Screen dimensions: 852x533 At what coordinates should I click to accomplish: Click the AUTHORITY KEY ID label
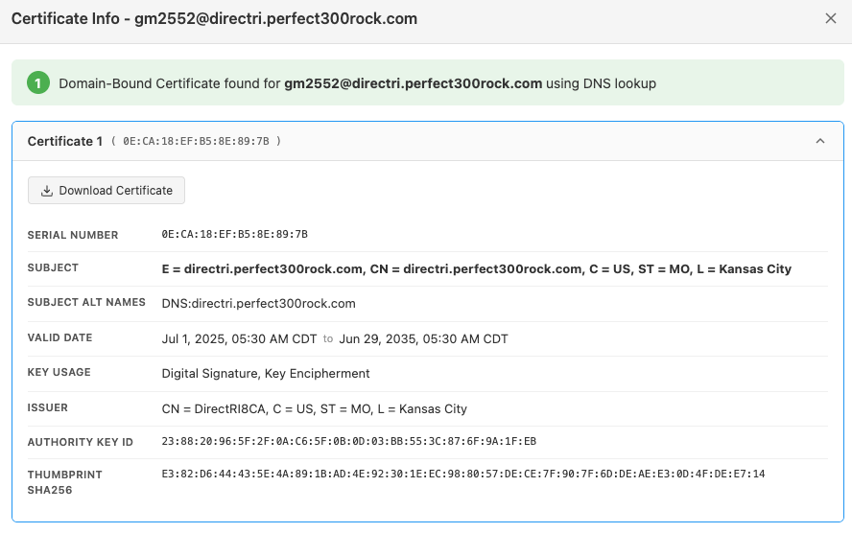pyautogui.click(x=81, y=442)
